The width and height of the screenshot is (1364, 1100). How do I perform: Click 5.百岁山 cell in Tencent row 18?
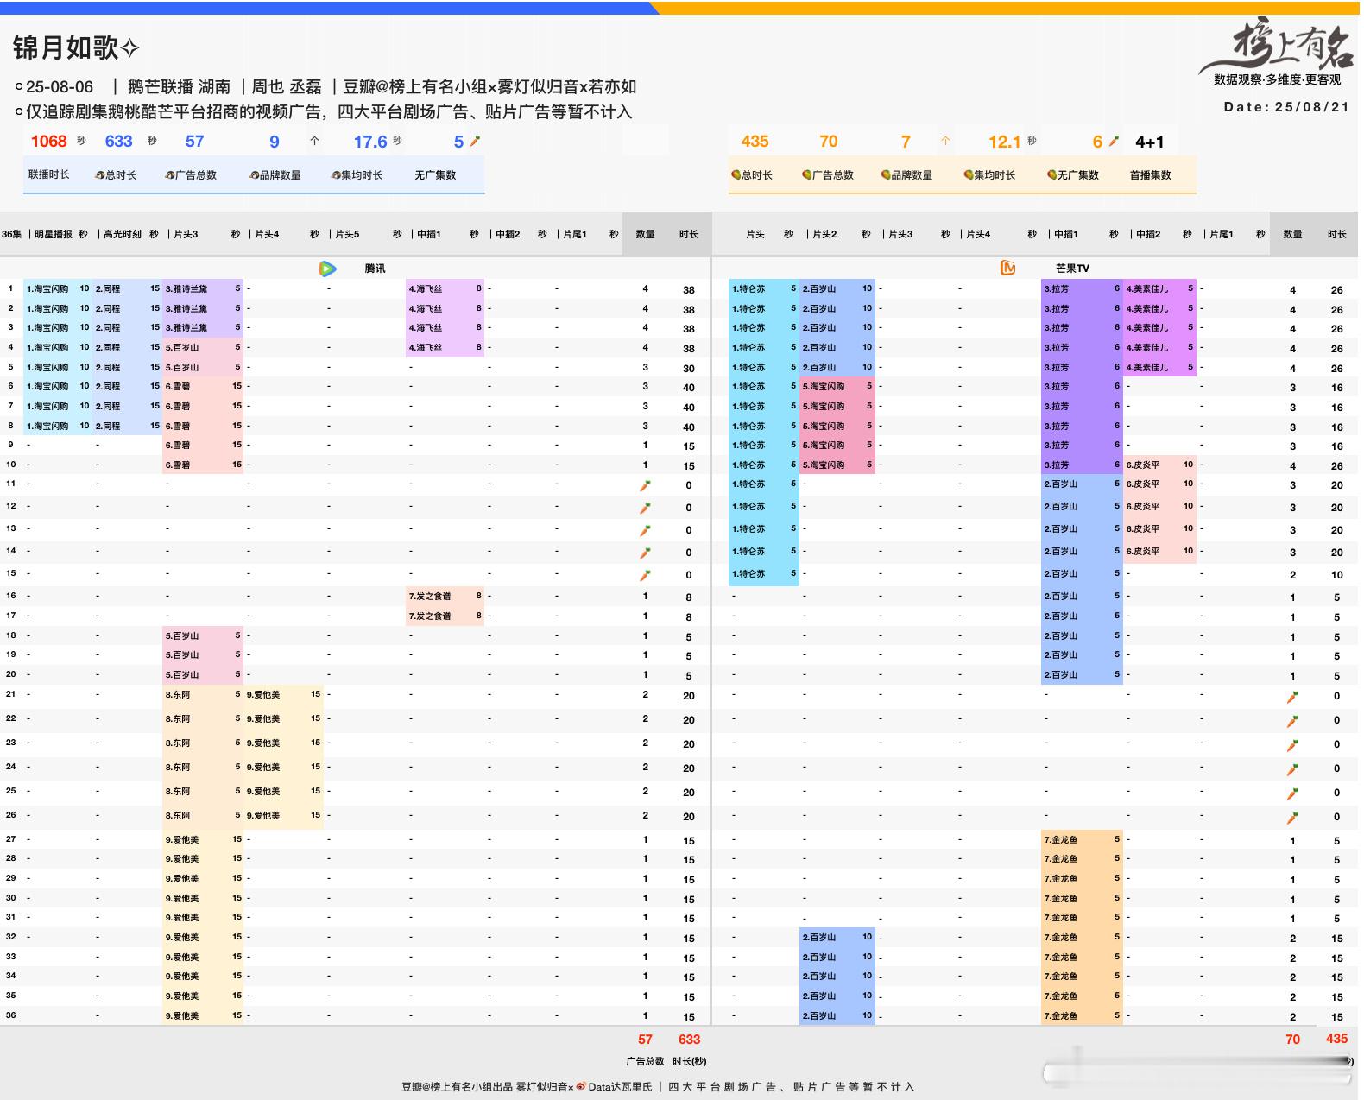click(x=203, y=635)
